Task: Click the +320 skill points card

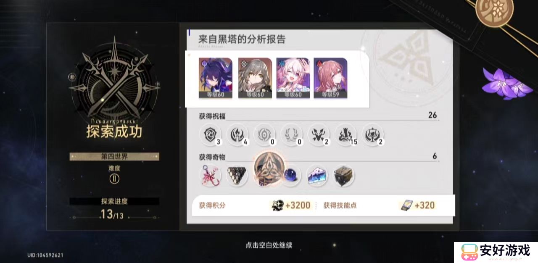Action: 417,205
